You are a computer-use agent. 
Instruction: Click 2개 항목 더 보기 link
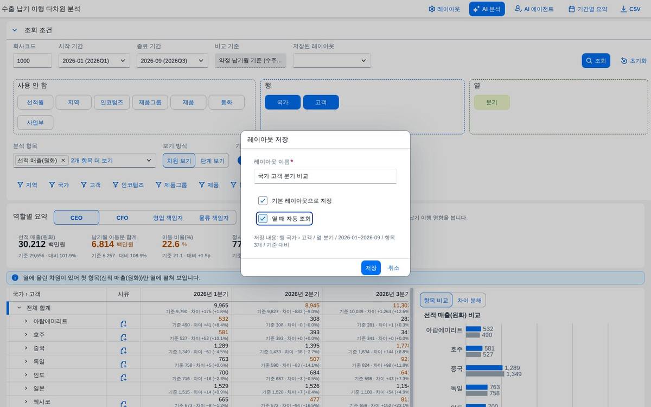pos(92,161)
